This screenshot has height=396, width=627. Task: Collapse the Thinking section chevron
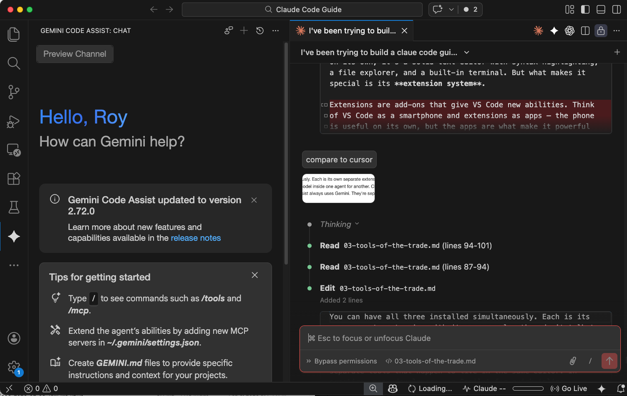pyautogui.click(x=357, y=224)
